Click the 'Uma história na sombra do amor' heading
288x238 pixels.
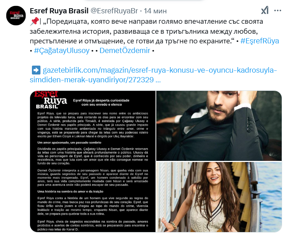click(x=71, y=191)
